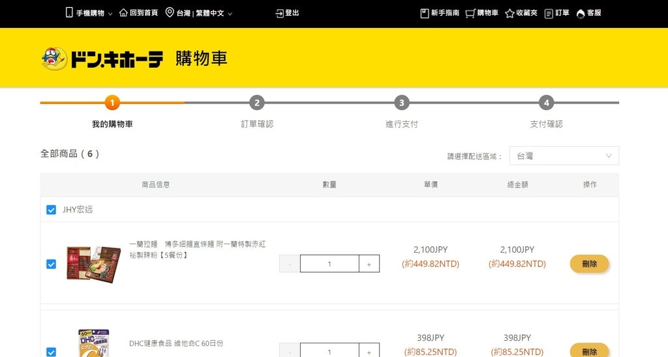Click step 3 circle for 進行支付
The image size is (668, 357).
[x=402, y=102]
